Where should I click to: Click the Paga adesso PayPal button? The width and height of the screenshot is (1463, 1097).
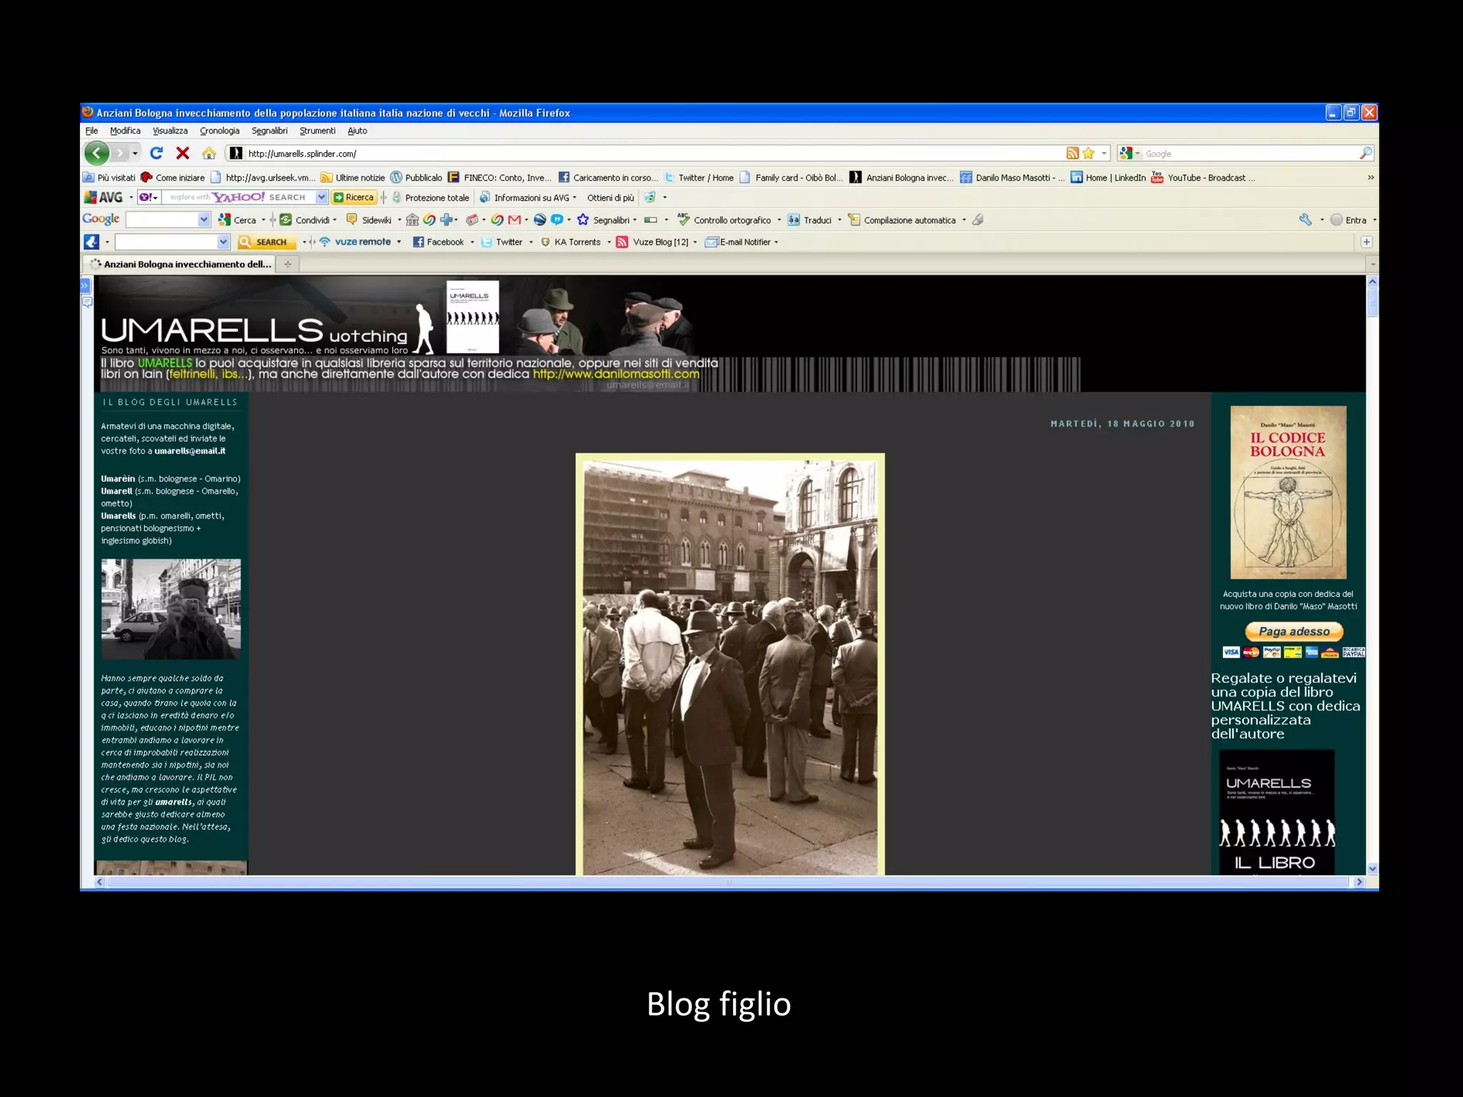[1294, 631]
